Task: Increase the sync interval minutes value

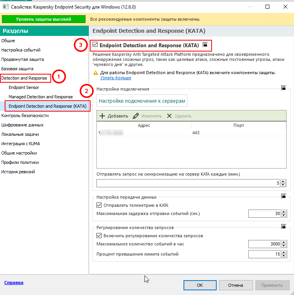Action: click(x=283, y=181)
